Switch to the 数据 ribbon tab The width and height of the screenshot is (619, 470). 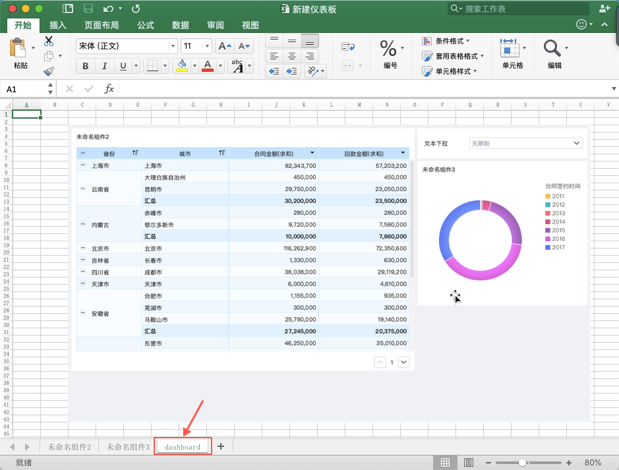[x=181, y=25]
